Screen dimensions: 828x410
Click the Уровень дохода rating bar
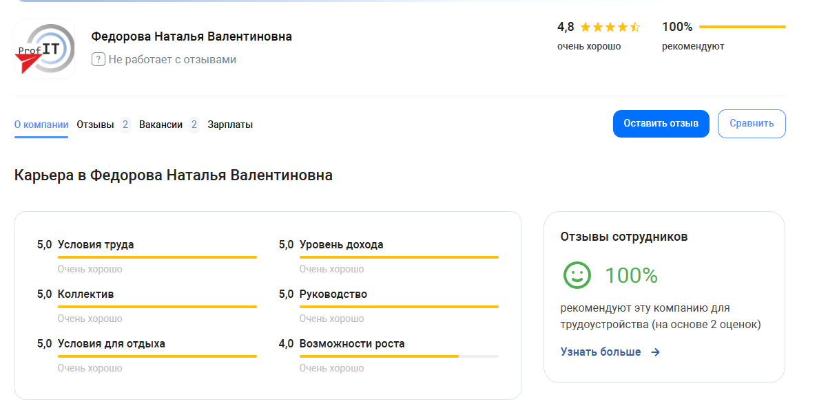[399, 257]
